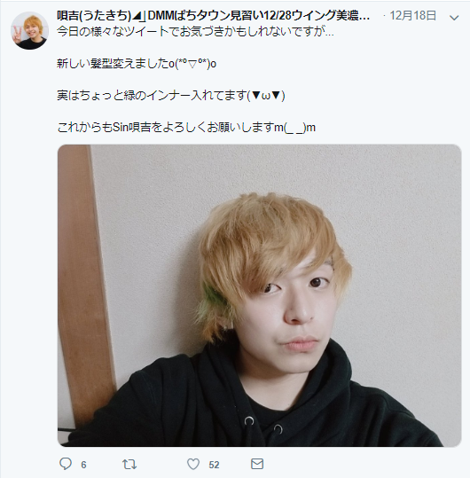Click the line about 緑のインナー

coord(171,96)
